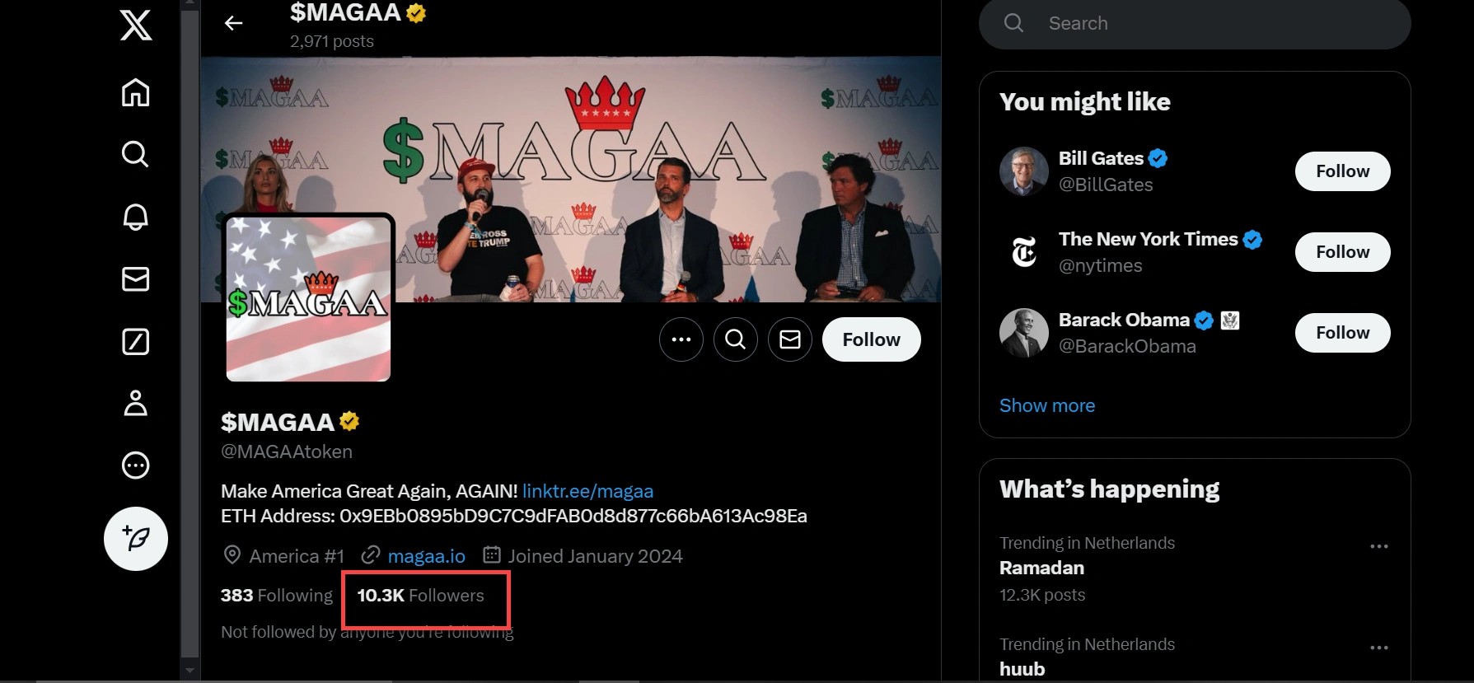Search this profile's posts
The image size is (1474, 683).
tap(736, 339)
